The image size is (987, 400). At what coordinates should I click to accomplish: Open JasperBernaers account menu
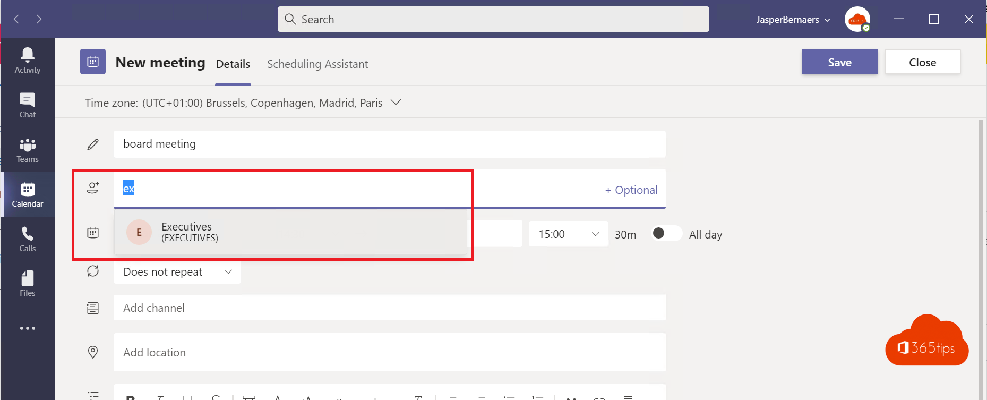793,20
